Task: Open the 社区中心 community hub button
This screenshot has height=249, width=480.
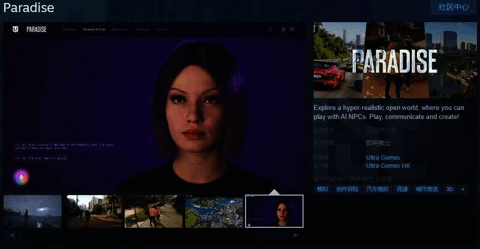Action: [x=454, y=7]
